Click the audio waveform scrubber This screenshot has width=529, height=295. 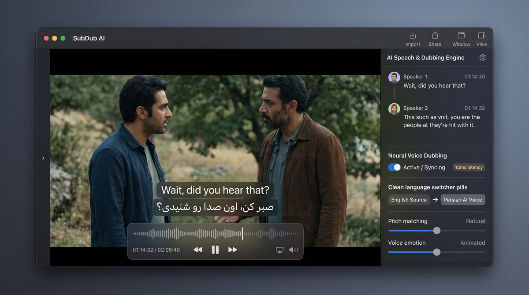click(x=215, y=234)
